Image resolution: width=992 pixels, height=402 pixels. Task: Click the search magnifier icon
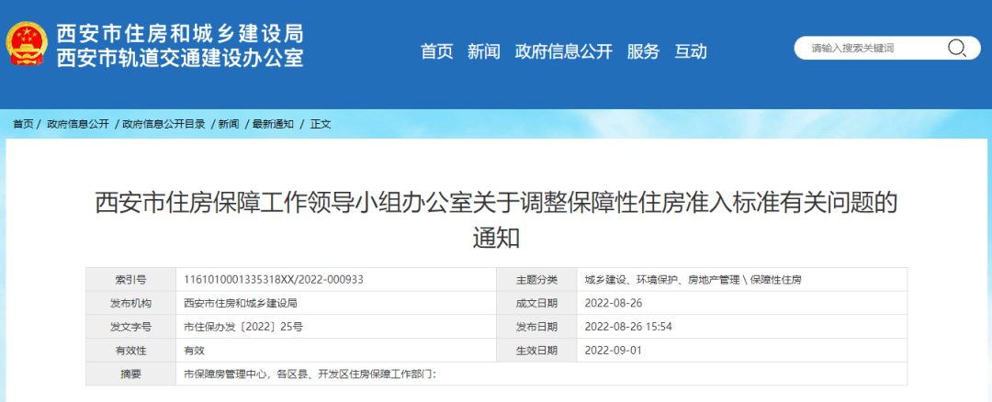click(956, 49)
